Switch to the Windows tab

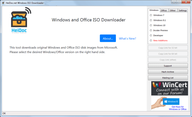click(x=154, y=10)
